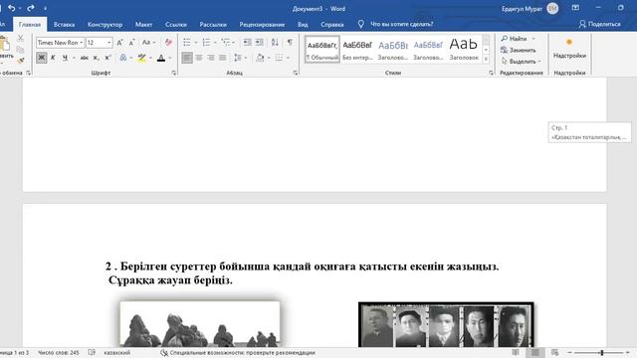Screen dimensions: 637x358
Task: Justify the text
Action: coord(223,58)
